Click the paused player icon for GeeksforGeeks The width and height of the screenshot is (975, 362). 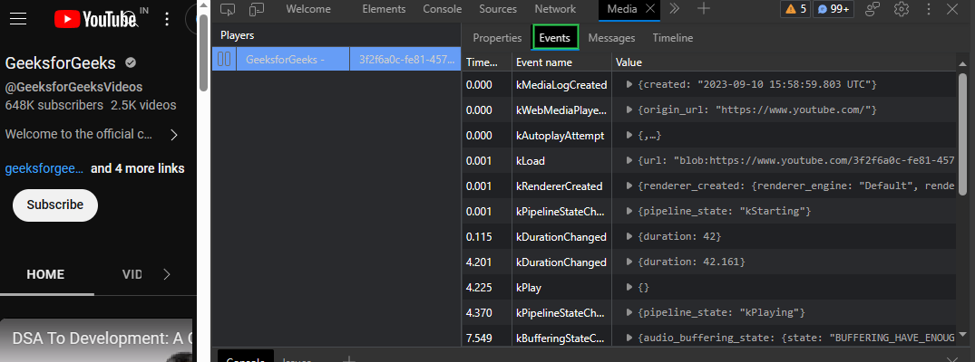(224, 60)
